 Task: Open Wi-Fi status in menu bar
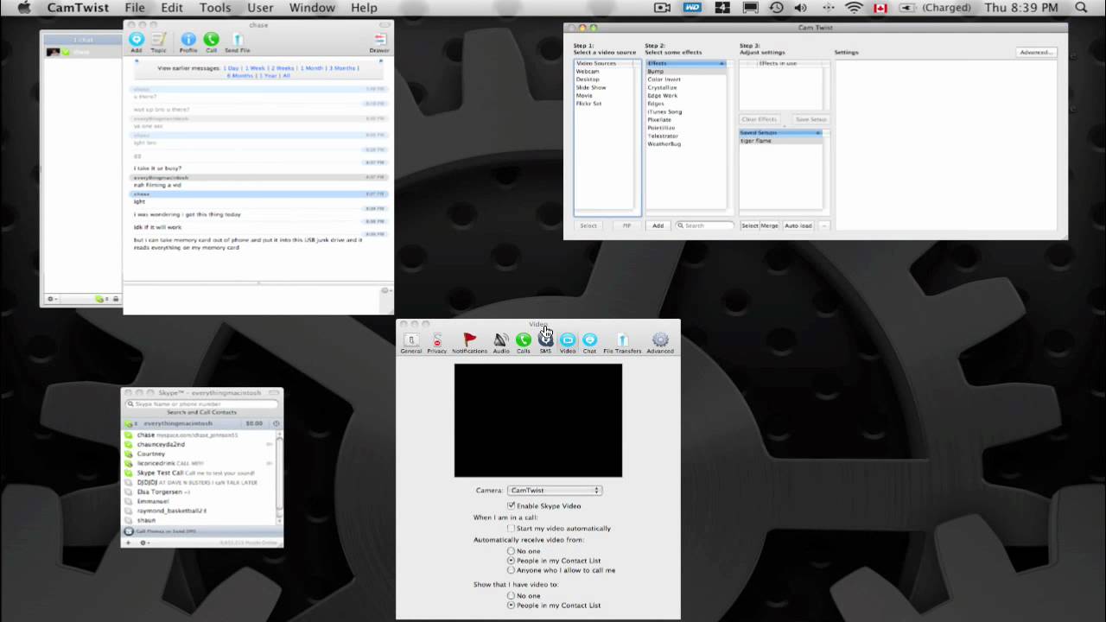(854, 8)
